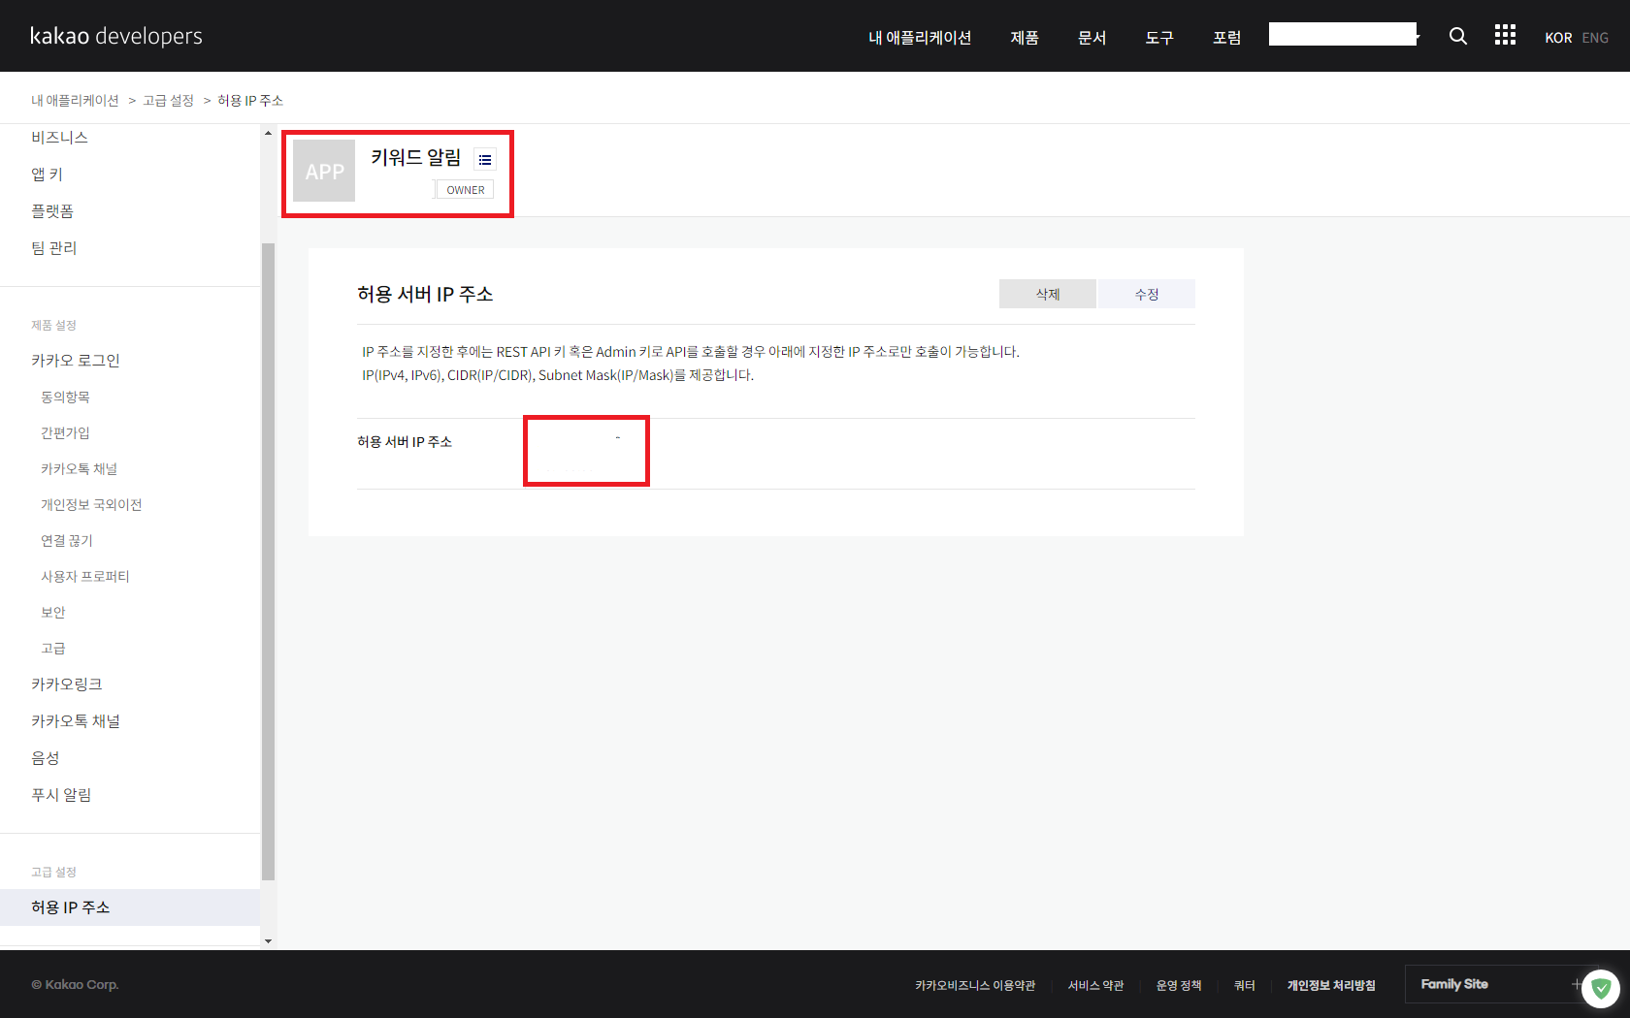Click 고급 설정 breadcrumb link
Screen dimensions: 1630x1018
[169, 101]
